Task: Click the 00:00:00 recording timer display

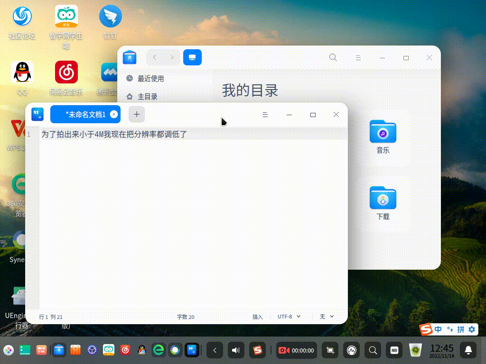Action: pos(303,350)
